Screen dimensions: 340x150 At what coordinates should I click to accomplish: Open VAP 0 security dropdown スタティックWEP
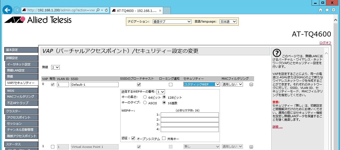pos(202,84)
